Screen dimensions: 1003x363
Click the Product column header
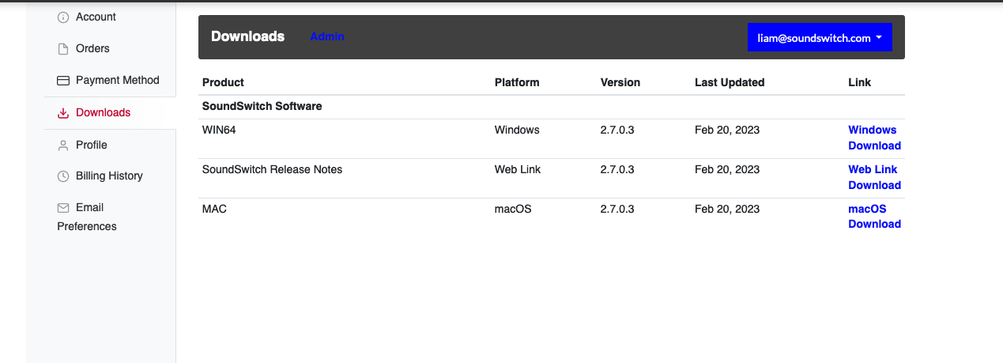coord(223,82)
